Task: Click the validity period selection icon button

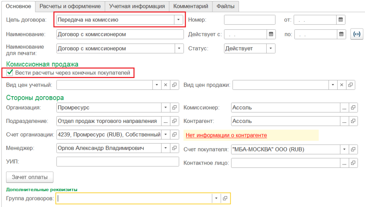Action: tap(356, 34)
